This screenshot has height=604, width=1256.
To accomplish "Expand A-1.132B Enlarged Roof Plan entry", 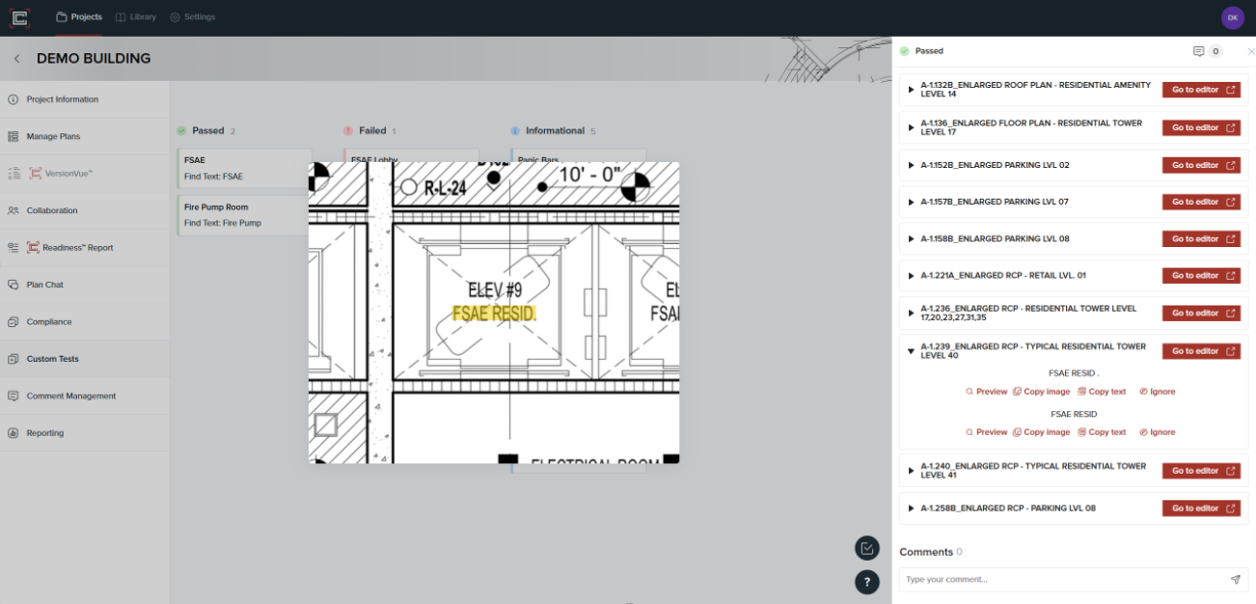I will pyautogui.click(x=911, y=90).
